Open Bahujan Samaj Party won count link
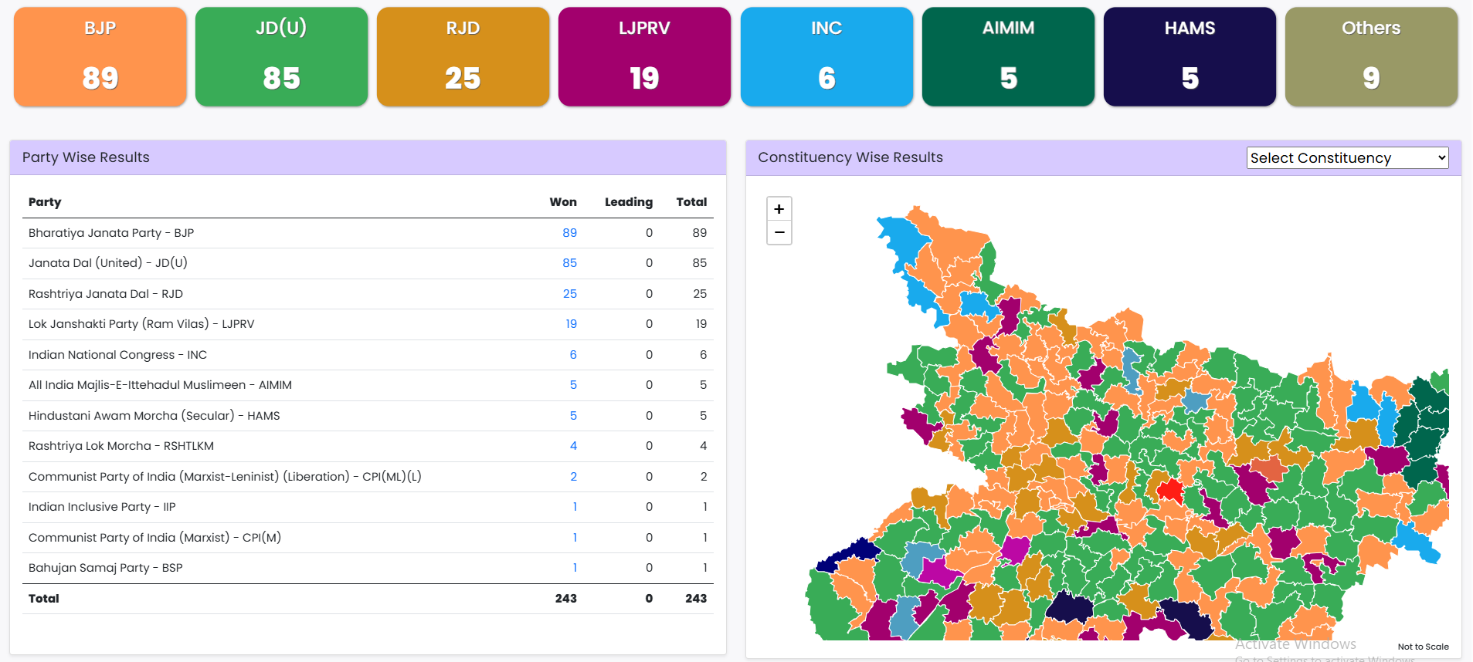The image size is (1473, 662). pos(575,568)
